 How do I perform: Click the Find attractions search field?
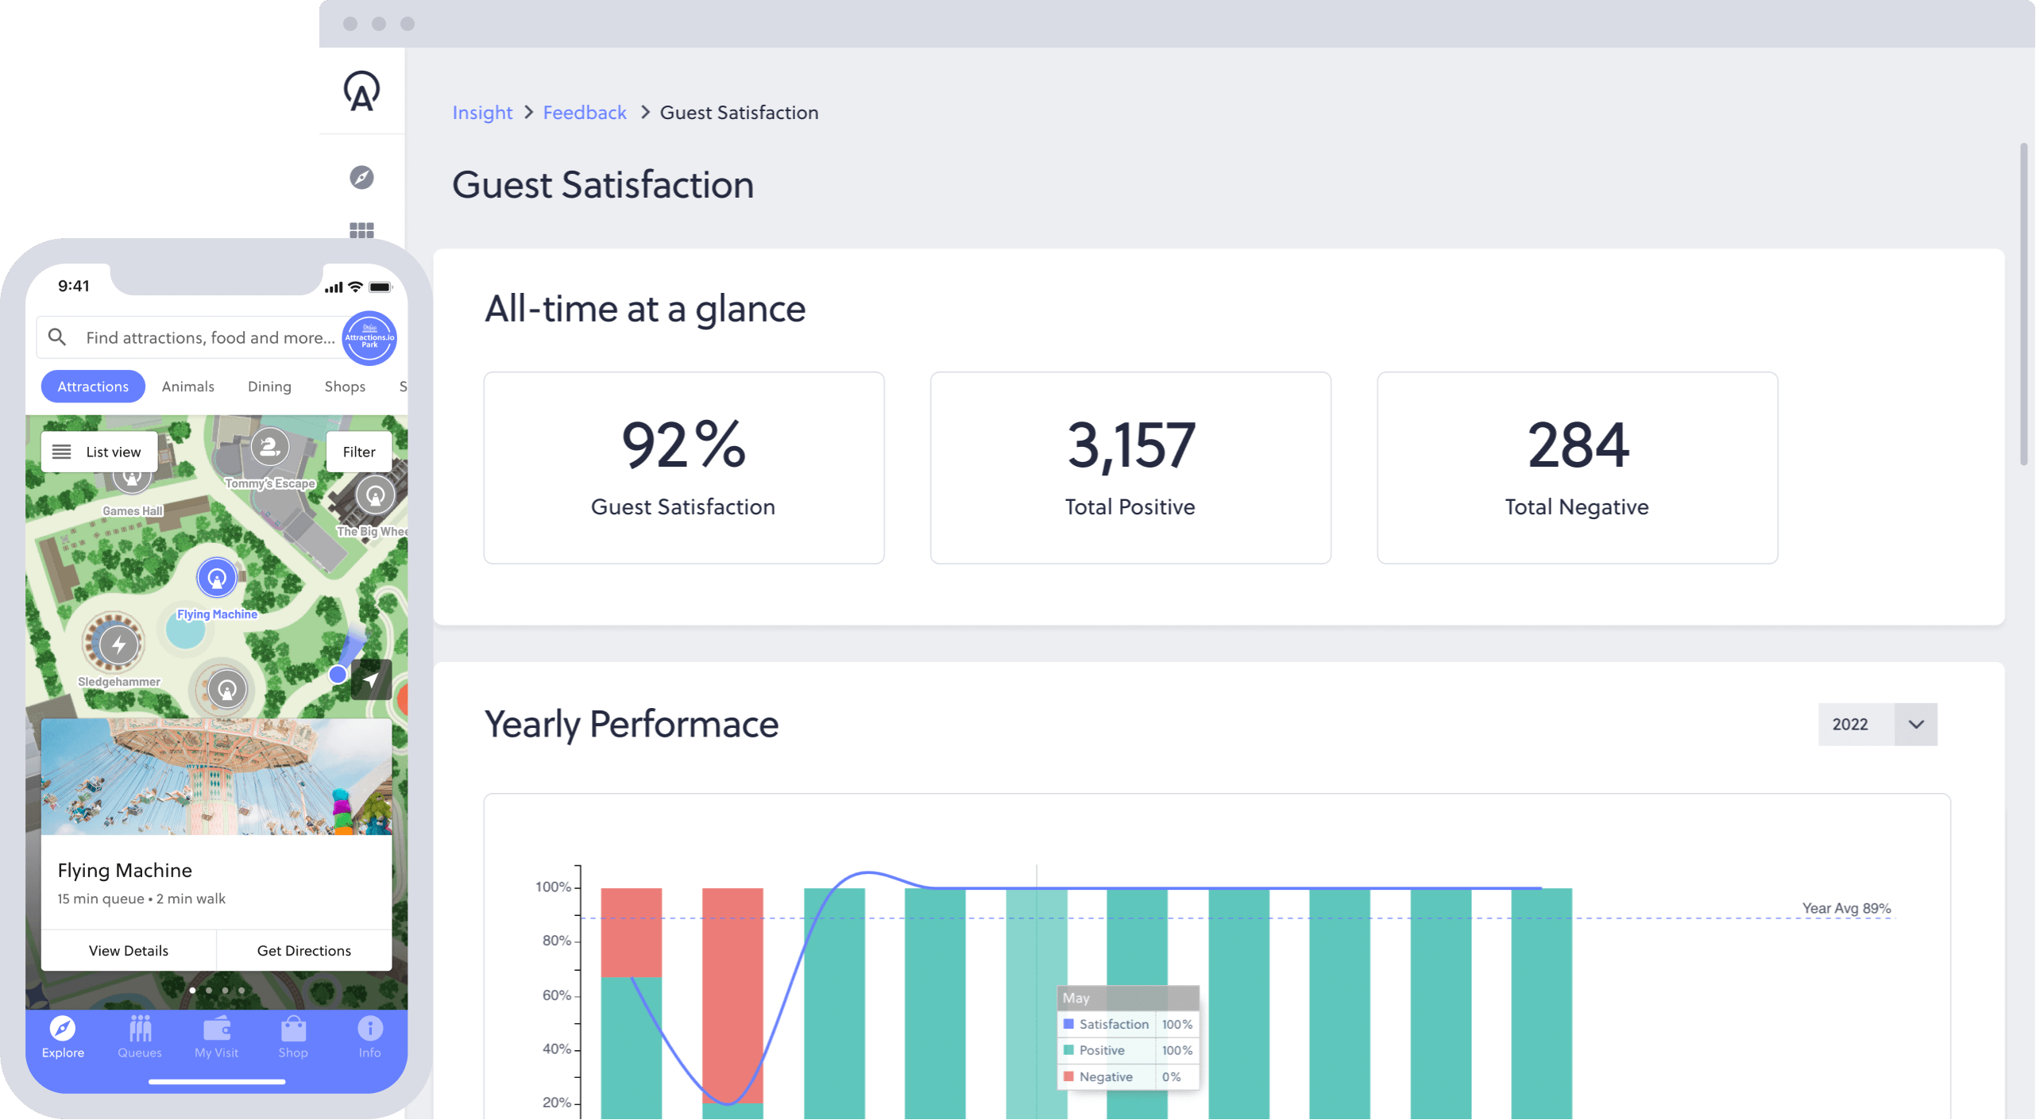(x=210, y=338)
